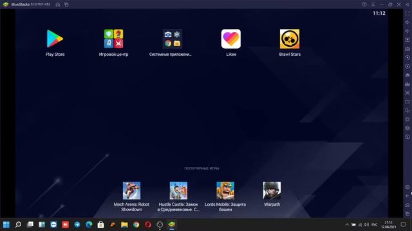Open Telegram from taskbar

pyautogui.click(x=77, y=225)
